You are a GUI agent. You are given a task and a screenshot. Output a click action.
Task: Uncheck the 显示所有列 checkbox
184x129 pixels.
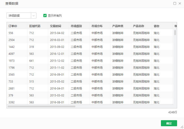pos(45,16)
